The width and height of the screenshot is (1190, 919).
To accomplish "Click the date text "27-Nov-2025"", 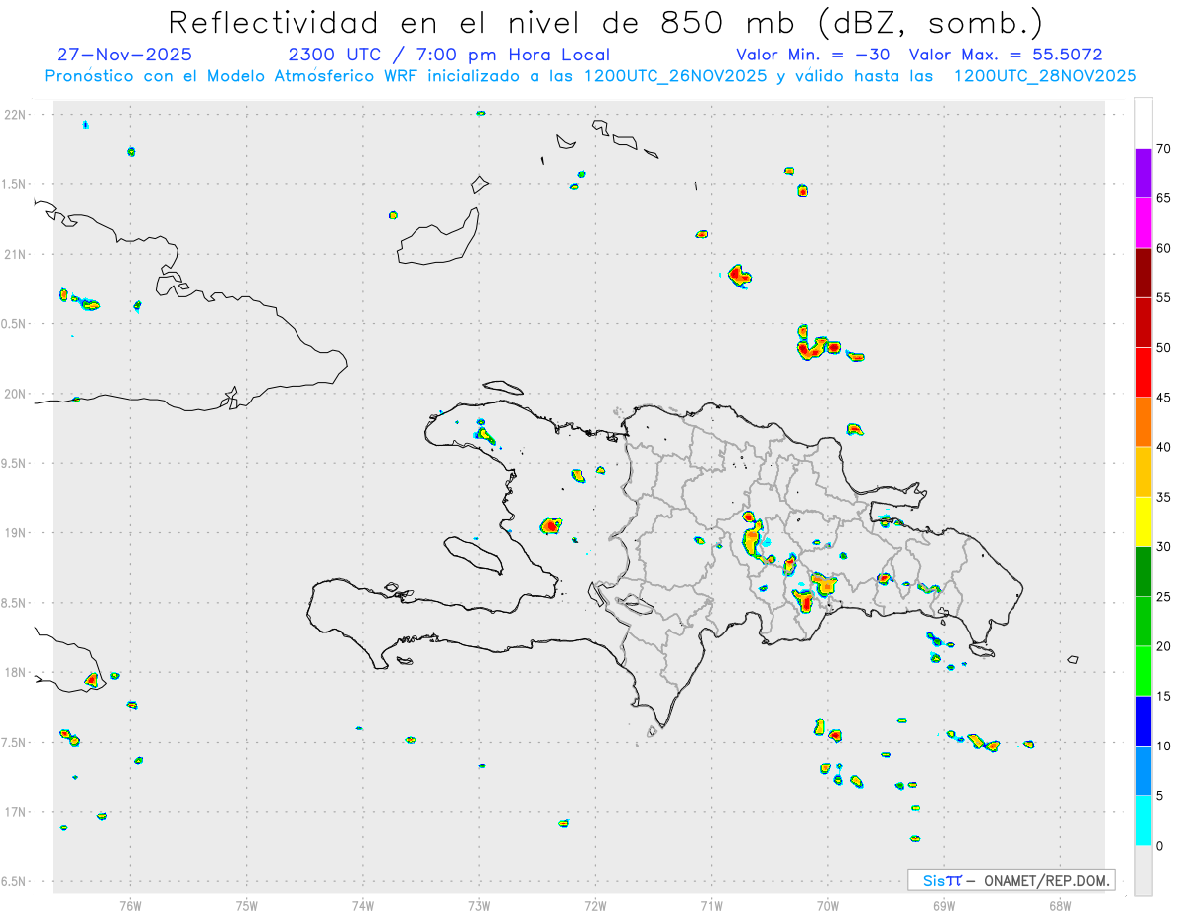I will (124, 55).
